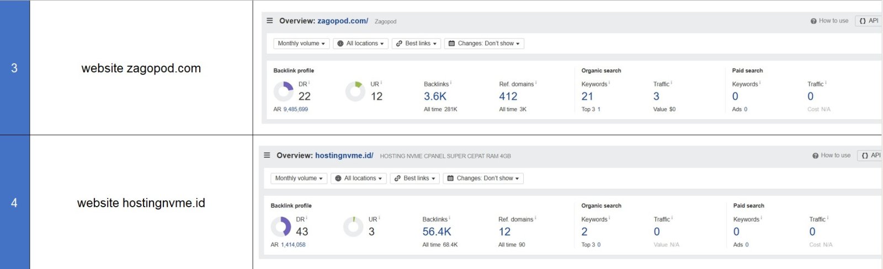
Task: Expand Changes: Don't show dropdown for hostingnvme.id
Action: tap(483, 179)
